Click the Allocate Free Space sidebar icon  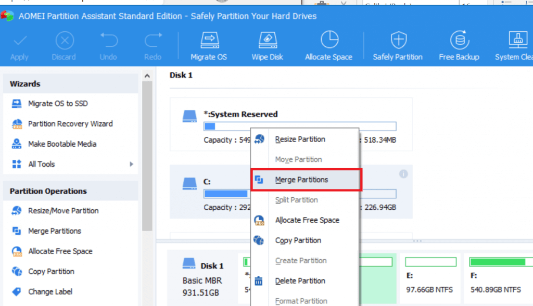point(17,251)
